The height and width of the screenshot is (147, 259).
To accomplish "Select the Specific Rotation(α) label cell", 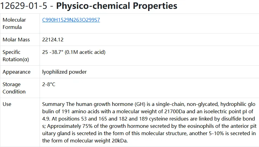I will pyautogui.click(x=20, y=56).
